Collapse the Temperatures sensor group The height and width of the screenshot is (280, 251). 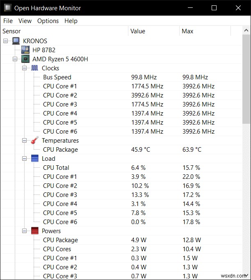[24, 141]
